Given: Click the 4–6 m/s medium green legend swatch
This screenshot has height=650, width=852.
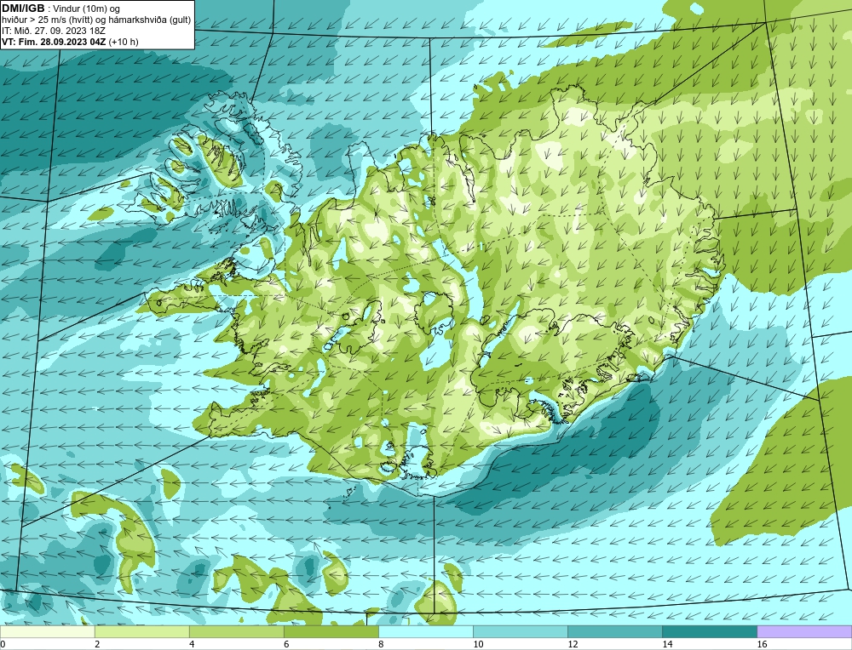Looking at the screenshot, I should [x=236, y=631].
